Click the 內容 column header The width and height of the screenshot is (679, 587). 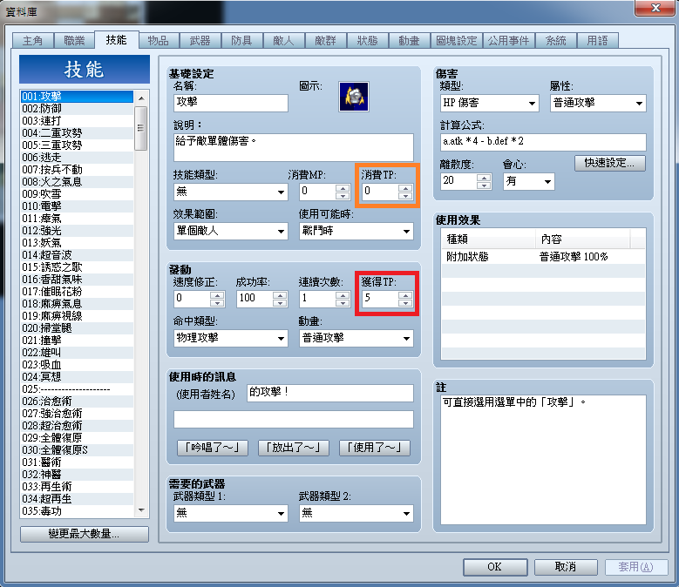pyautogui.click(x=583, y=240)
